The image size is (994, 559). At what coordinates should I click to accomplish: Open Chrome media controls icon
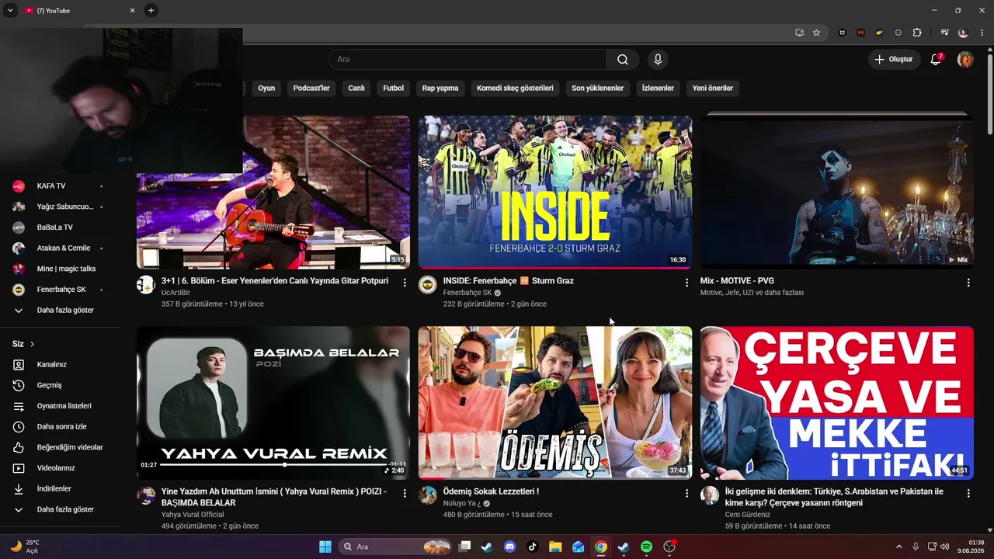[945, 33]
